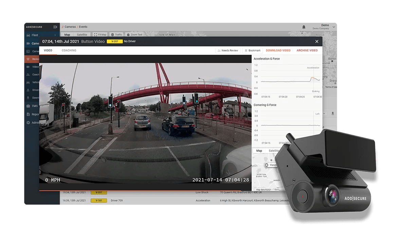Click DOWNLOAD VIDEO

(278, 50)
